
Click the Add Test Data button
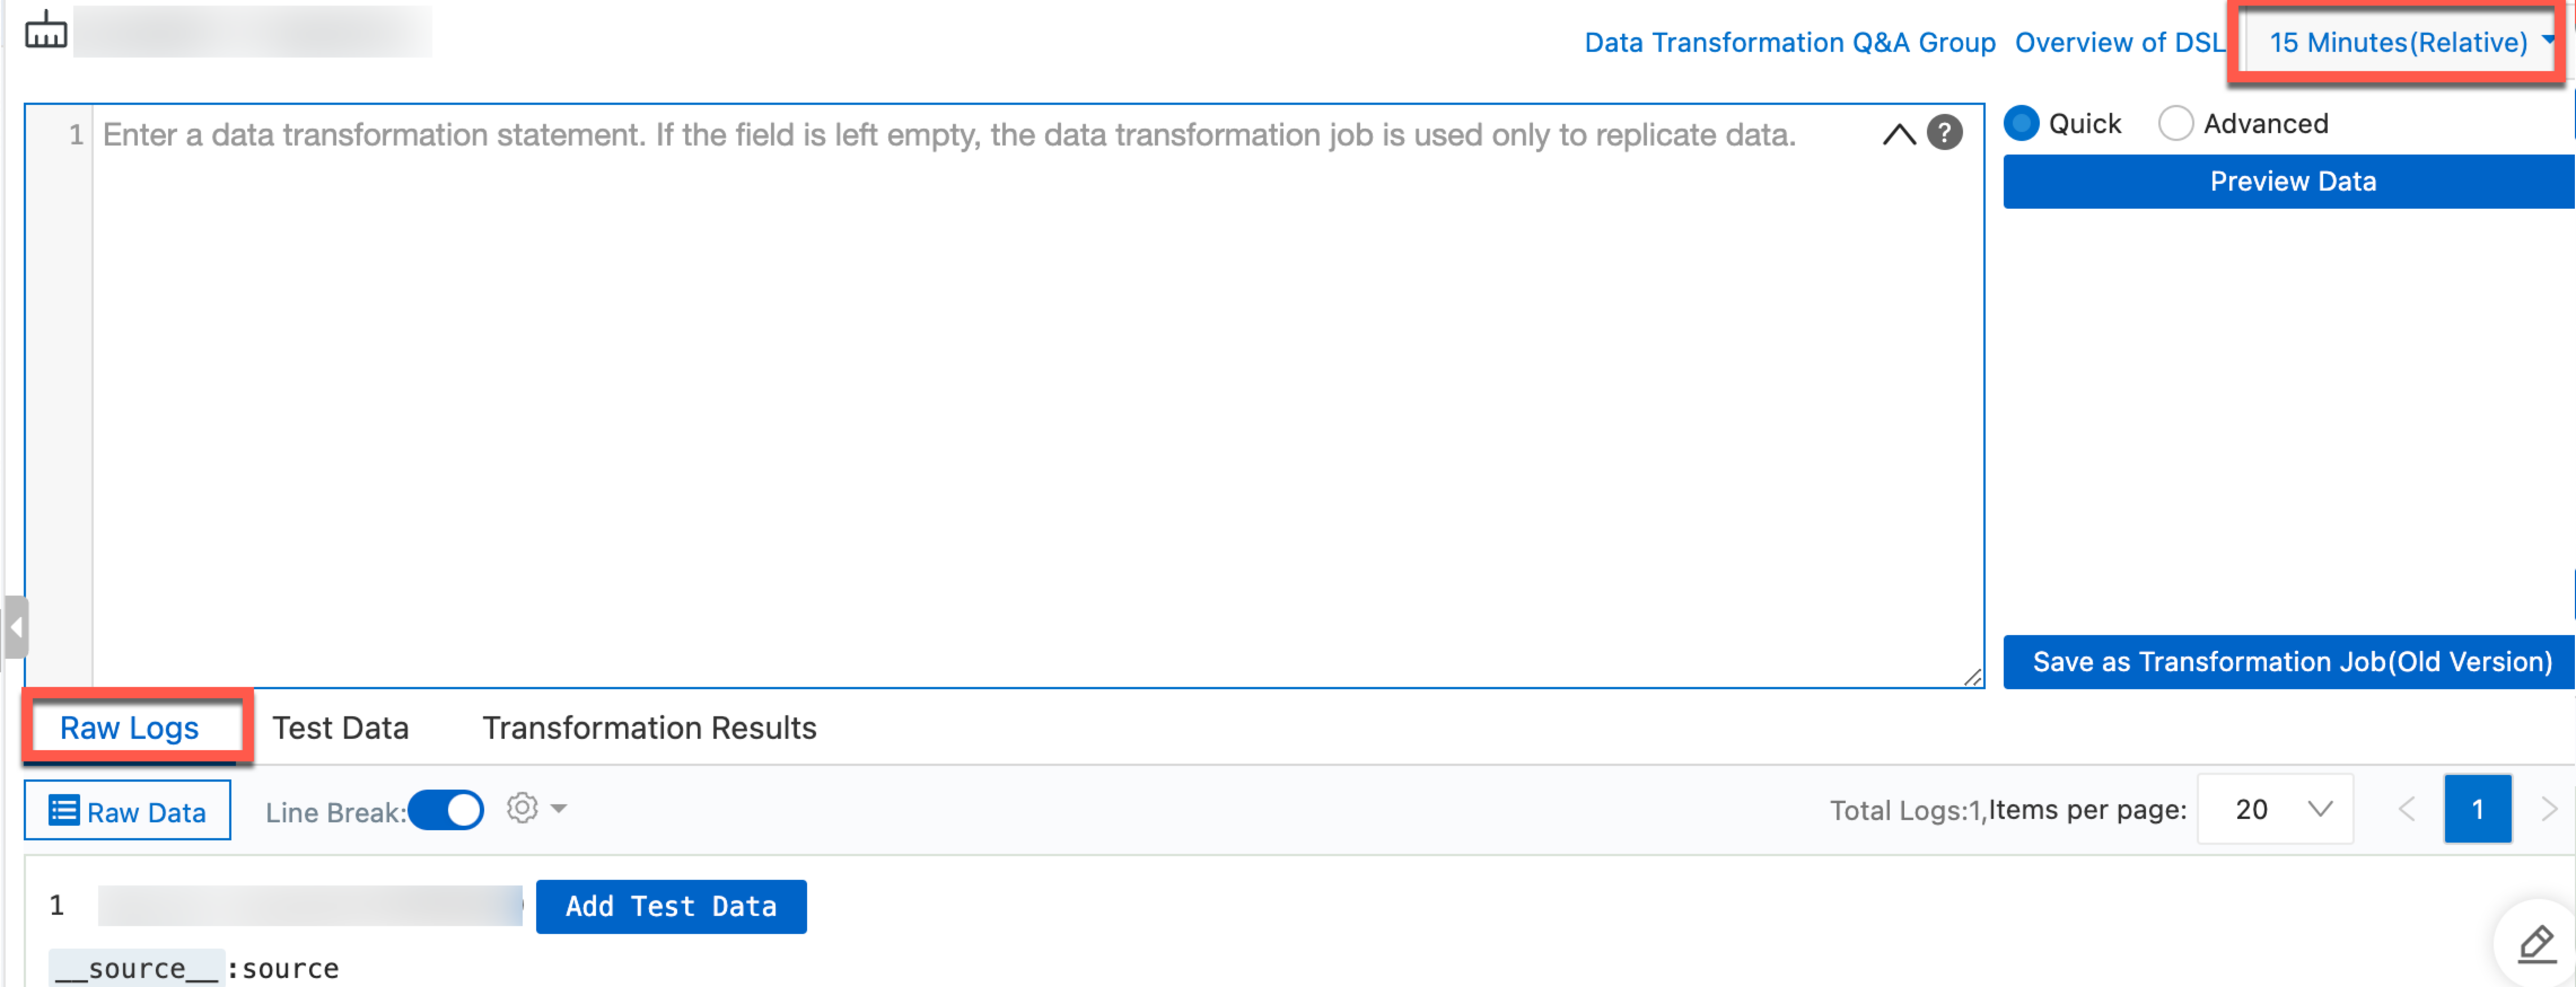(x=671, y=906)
